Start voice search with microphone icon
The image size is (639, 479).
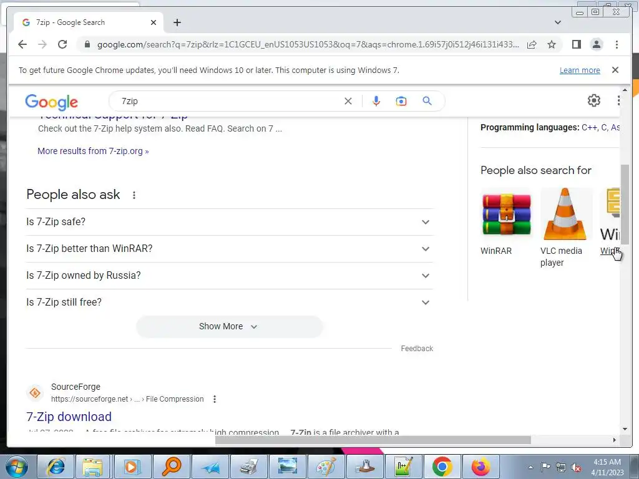pyautogui.click(x=376, y=101)
